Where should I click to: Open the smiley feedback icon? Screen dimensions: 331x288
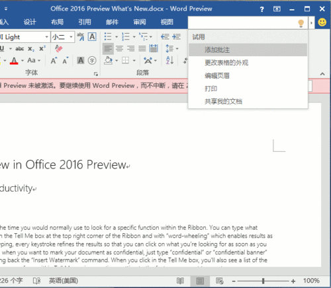point(322,22)
